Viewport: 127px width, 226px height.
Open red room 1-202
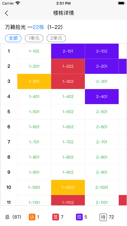68,66
